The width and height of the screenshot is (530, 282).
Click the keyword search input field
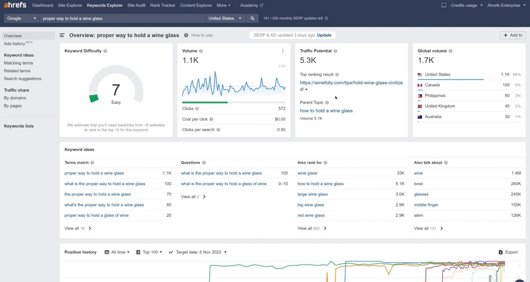[122, 18]
